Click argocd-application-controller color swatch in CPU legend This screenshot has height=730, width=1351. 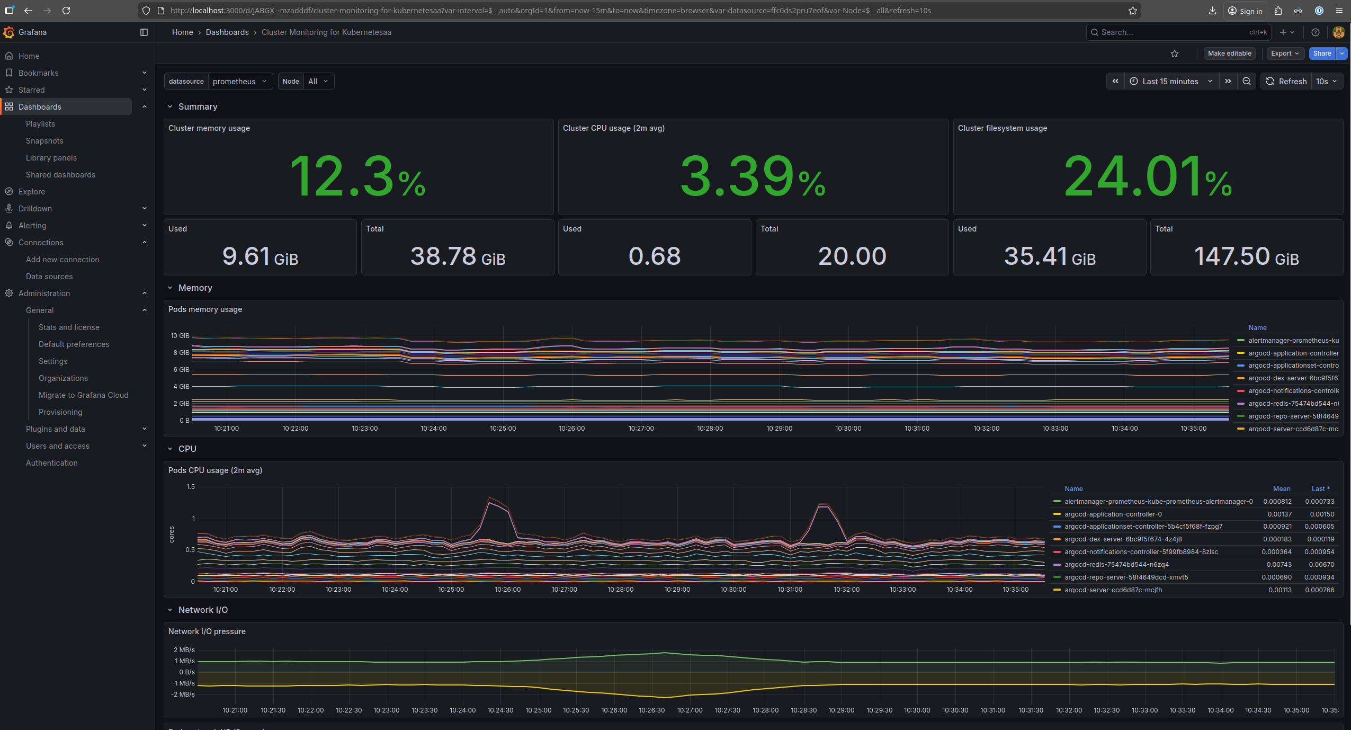1057,514
